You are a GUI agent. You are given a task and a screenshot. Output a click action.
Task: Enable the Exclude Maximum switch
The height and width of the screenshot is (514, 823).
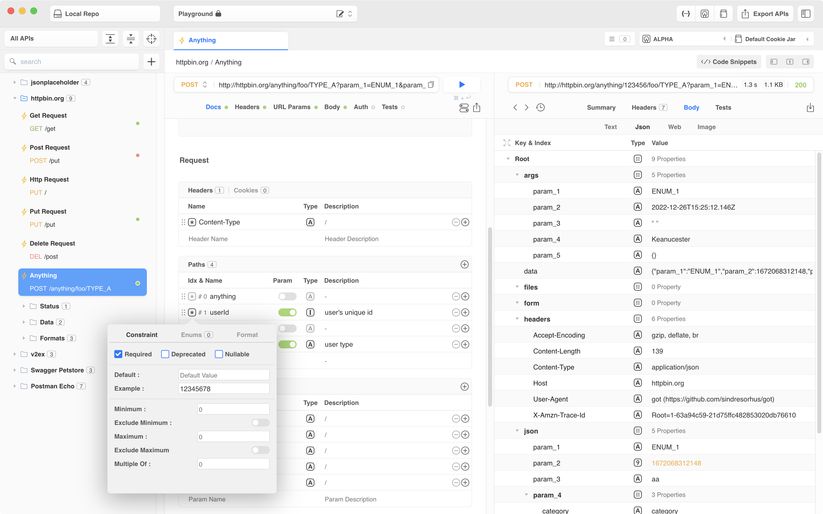tap(261, 450)
